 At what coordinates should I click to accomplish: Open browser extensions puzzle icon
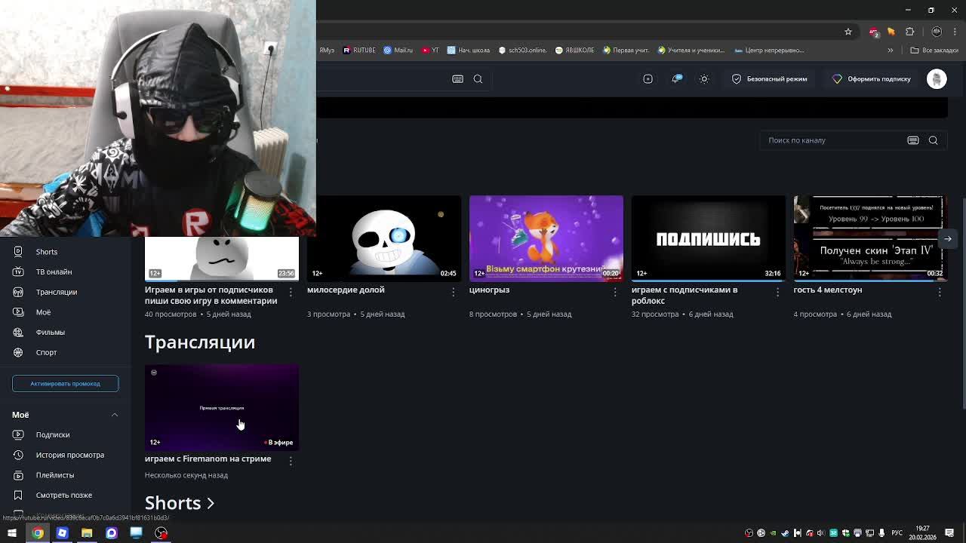tap(909, 32)
